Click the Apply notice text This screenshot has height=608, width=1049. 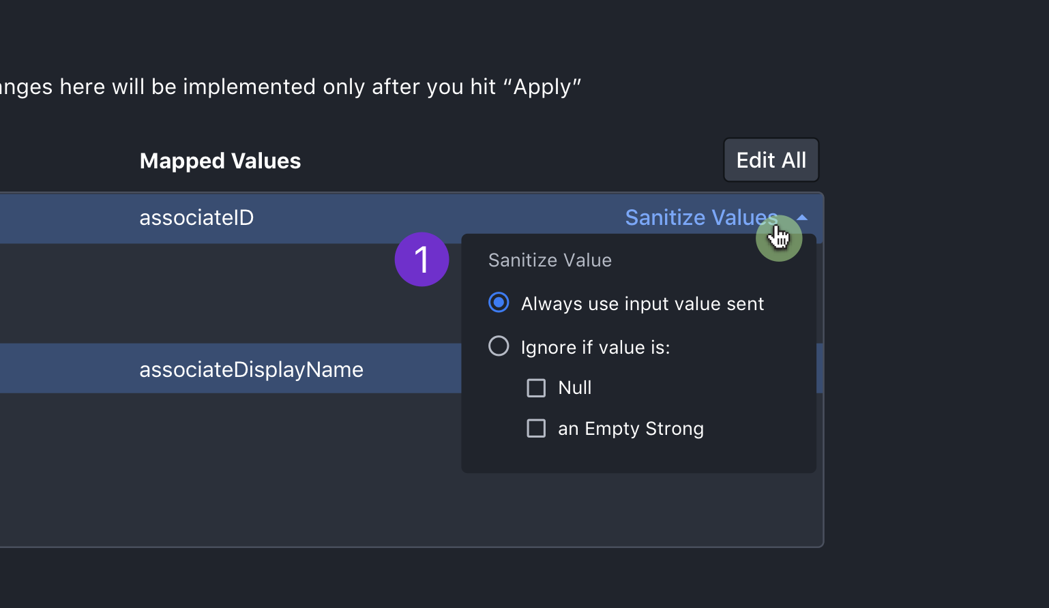(290, 87)
